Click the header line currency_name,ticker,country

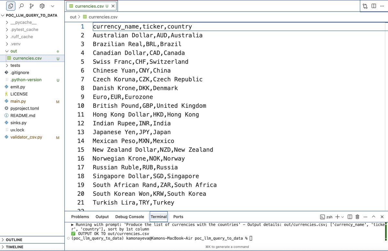pyautogui.click(x=142, y=27)
